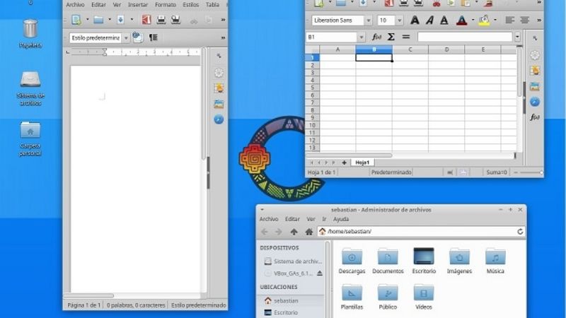
Task: Toggle Bold in Calc
Action: 415,20
